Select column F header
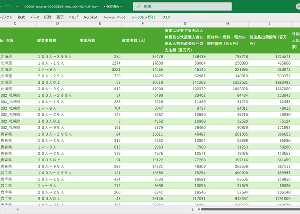This screenshot has width=300, height=214. (143, 24)
